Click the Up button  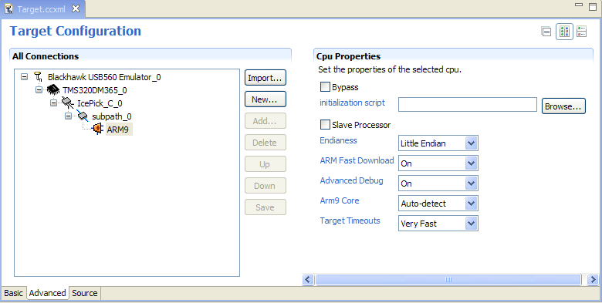265,163
